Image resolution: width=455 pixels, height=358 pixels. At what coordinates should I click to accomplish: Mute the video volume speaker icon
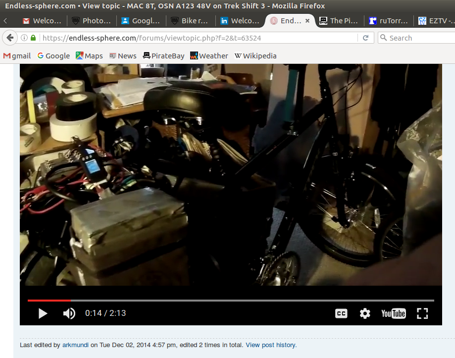pos(69,313)
